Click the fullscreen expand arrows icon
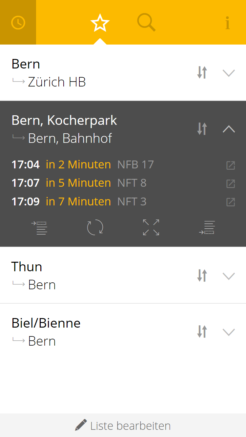 point(151,227)
